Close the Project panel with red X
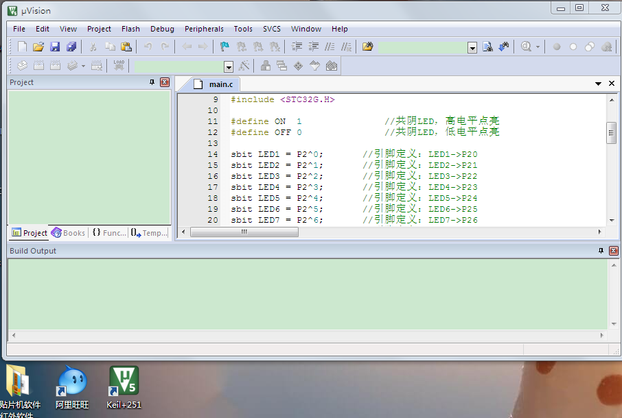The image size is (622, 418). click(x=165, y=82)
